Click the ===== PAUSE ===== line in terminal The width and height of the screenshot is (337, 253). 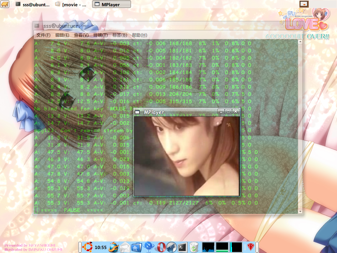pos(72,210)
